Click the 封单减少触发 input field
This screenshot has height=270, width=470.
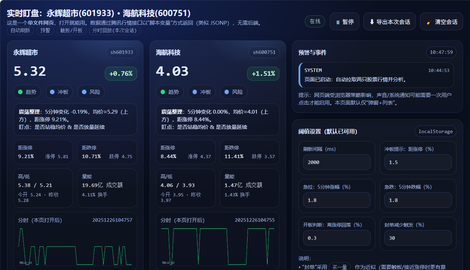tap(418, 238)
